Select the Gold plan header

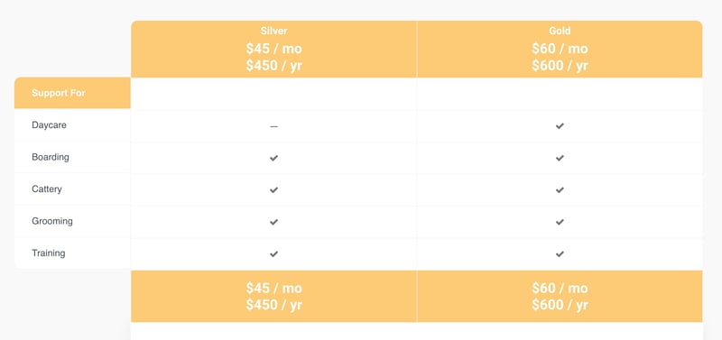[x=560, y=49]
